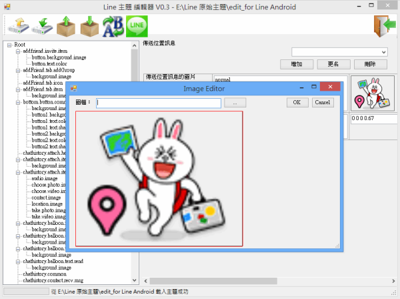Click the status bar load message
Image resolution: width=400 pixels, height=299 pixels.
point(119,292)
